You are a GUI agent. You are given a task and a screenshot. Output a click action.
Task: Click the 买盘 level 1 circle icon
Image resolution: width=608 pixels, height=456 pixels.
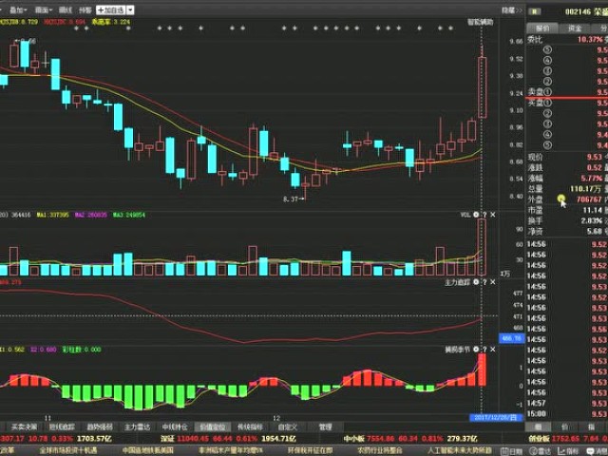[x=547, y=103]
